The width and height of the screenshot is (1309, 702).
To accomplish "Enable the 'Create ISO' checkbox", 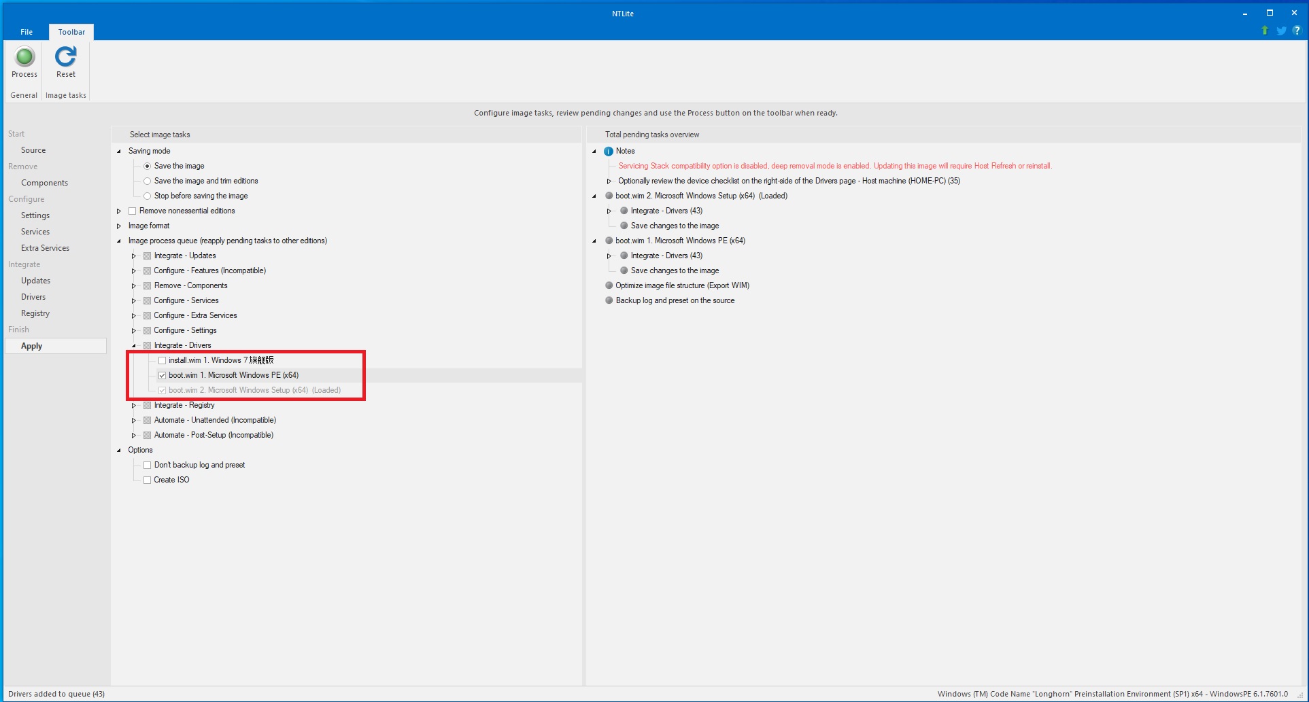I will (147, 480).
